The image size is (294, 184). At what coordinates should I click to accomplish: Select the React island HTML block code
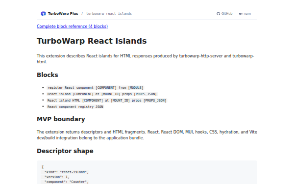click(x=107, y=101)
